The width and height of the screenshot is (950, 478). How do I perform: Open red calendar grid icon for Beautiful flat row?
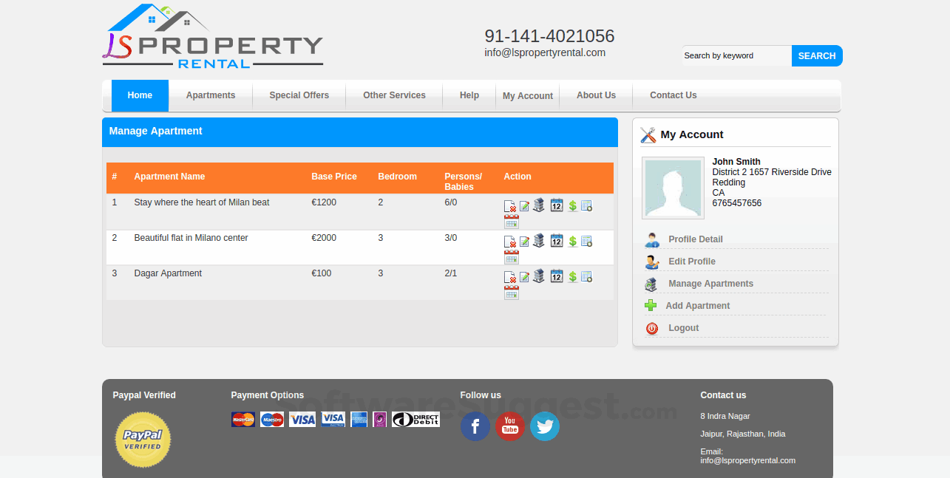(512, 257)
